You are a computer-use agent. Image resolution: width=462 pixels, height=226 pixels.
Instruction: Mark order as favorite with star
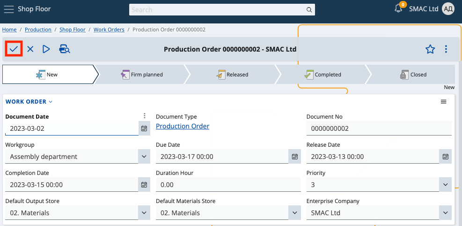tap(430, 49)
